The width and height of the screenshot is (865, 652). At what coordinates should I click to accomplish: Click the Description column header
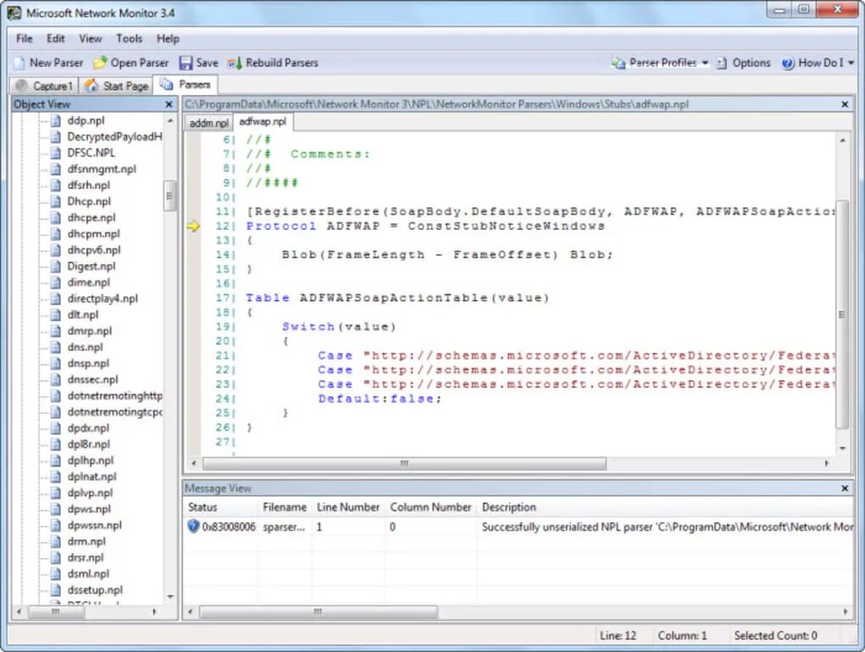pyautogui.click(x=665, y=507)
